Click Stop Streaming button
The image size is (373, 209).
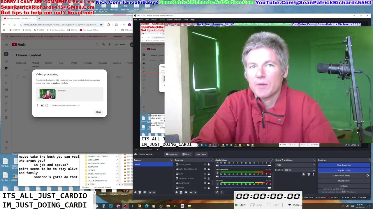(344, 165)
